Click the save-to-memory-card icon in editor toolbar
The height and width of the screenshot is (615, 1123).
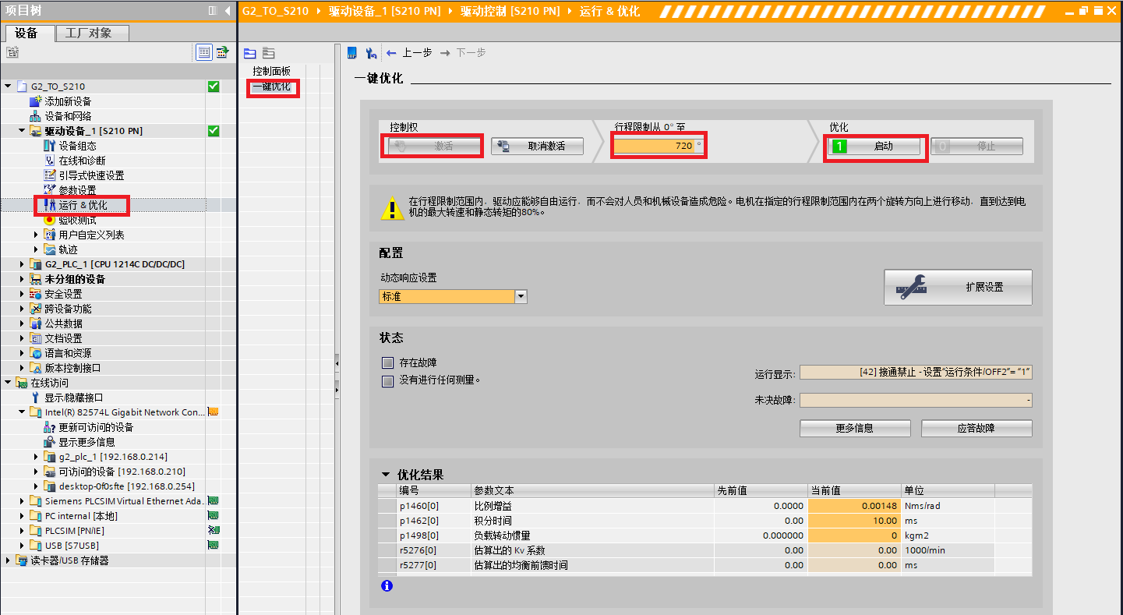point(351,53)
